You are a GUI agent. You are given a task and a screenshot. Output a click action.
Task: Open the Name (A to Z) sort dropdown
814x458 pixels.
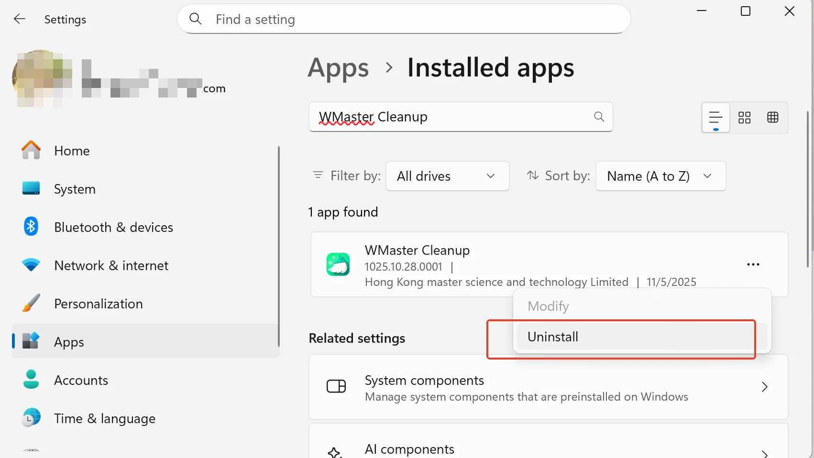coord(660,176)
